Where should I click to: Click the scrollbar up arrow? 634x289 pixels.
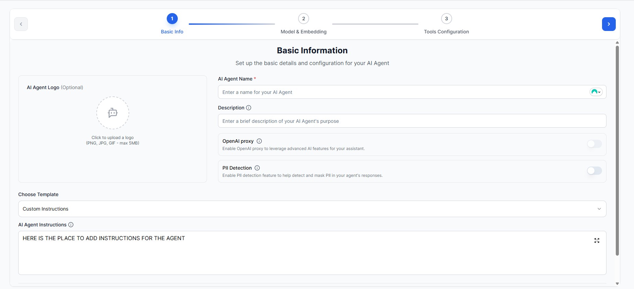pos(617,43)
